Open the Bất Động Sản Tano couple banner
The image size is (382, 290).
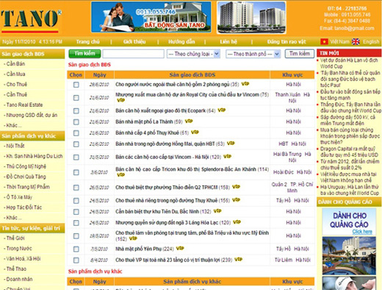[x=151, y=17]
